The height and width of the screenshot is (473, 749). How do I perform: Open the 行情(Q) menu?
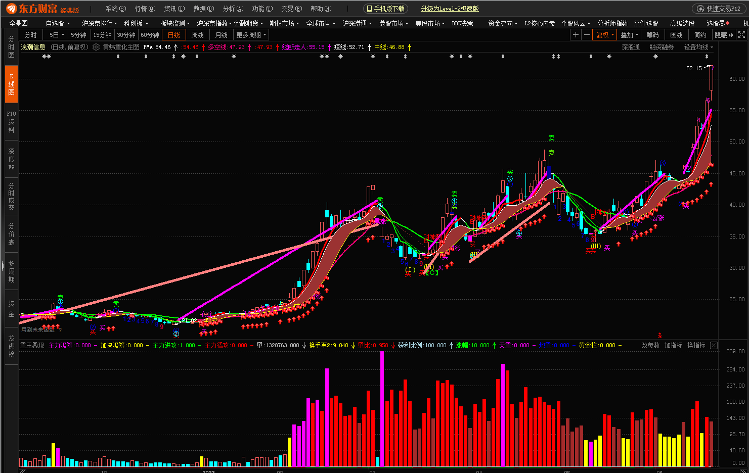[145, 9]
